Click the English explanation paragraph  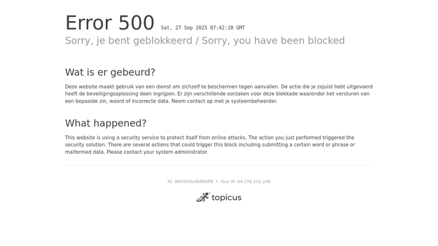tap(210, 145)
